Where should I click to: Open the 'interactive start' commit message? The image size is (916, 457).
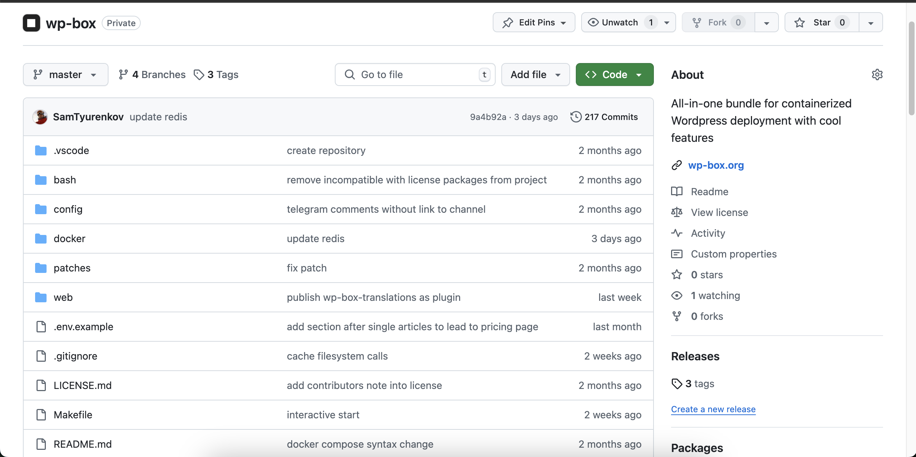[x=323, y=415]
